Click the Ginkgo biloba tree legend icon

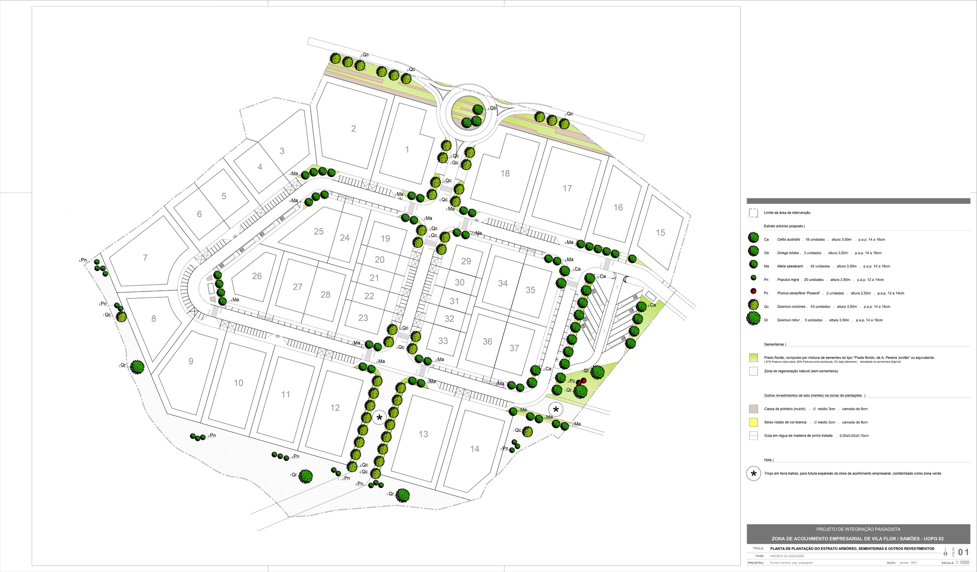(x=753, y=251)
